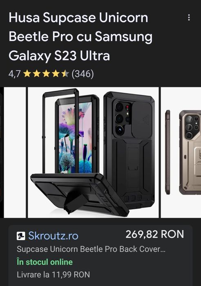Click the Skroutz.ro store logo icon
Screen dimensions: 201x286
[21, 236]
